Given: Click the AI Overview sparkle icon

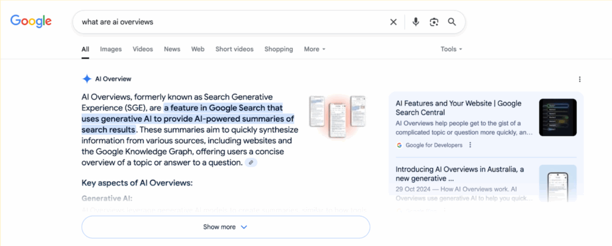Looking at the screenshot, I should point(87,79).
